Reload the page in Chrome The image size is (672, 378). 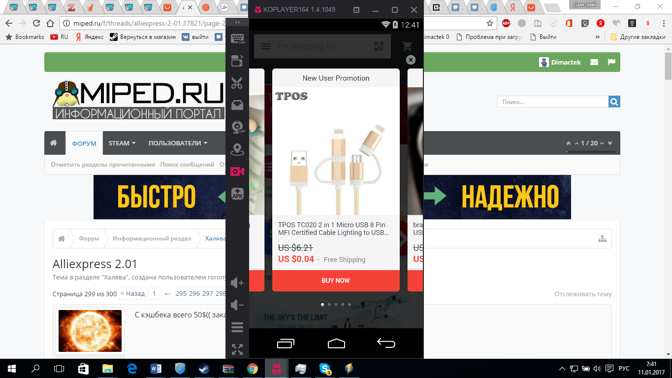36,23
